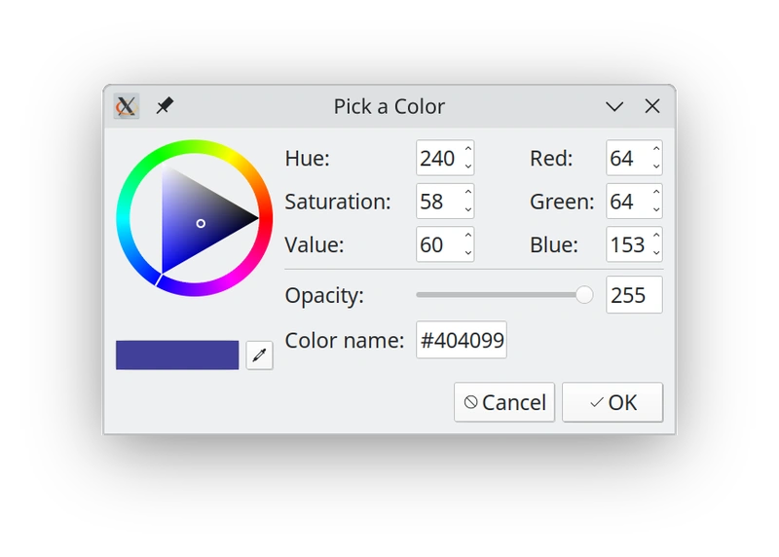
Task: Click the Opacity value field showing 255
Action: coord(633,295)
